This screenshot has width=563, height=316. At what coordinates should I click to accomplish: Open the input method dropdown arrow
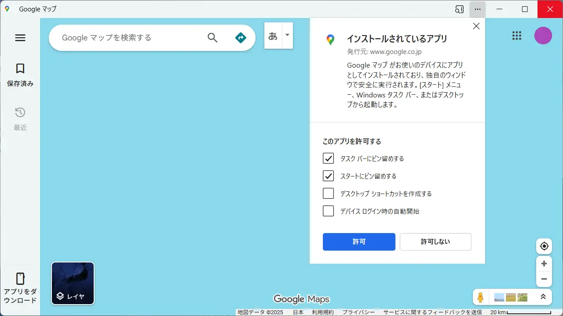click(287, 35)
